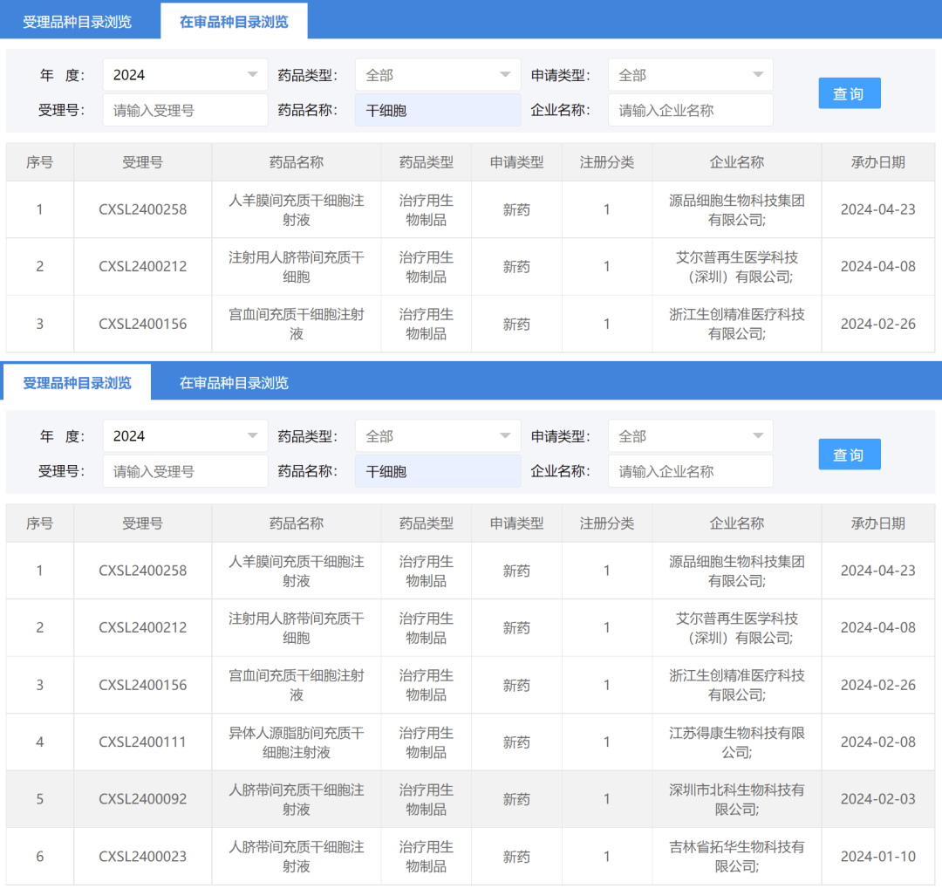Switch to inactive 受理品种目录浏览 tab in upper panel
Viewport: 942px width, 889px height.
pos(77,22)
